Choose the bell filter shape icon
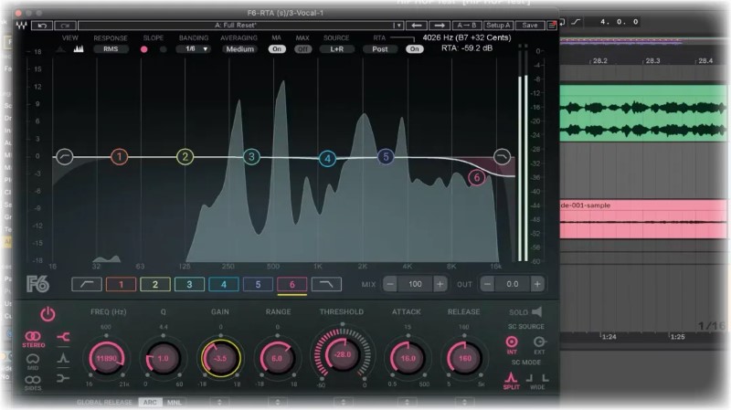The height and width of the screenshot is (410, 731). (63, 358)
